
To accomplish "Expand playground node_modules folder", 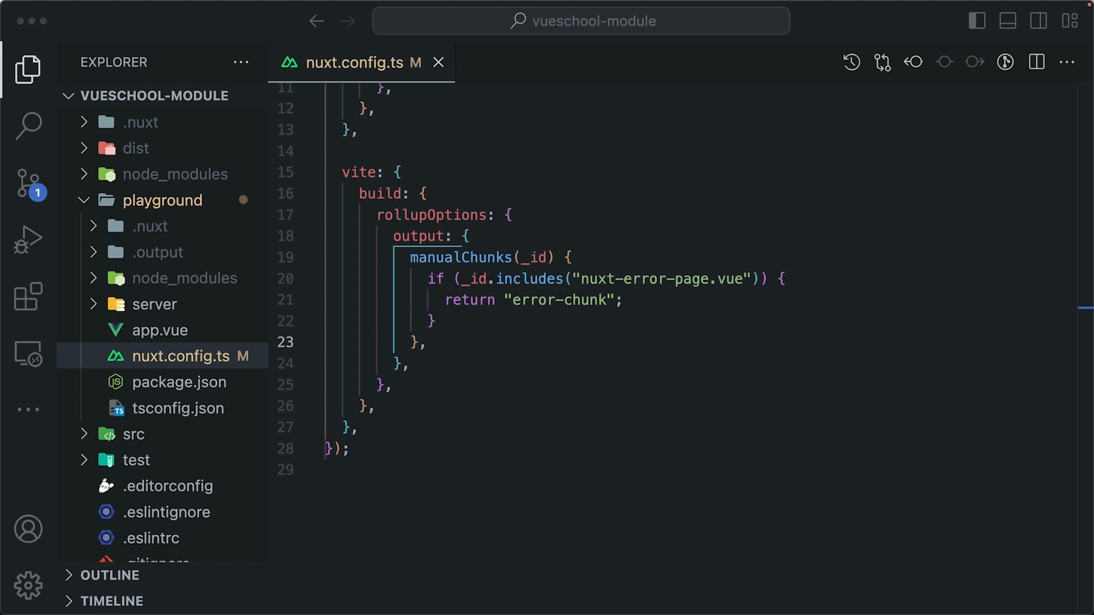I will point(162,278).
